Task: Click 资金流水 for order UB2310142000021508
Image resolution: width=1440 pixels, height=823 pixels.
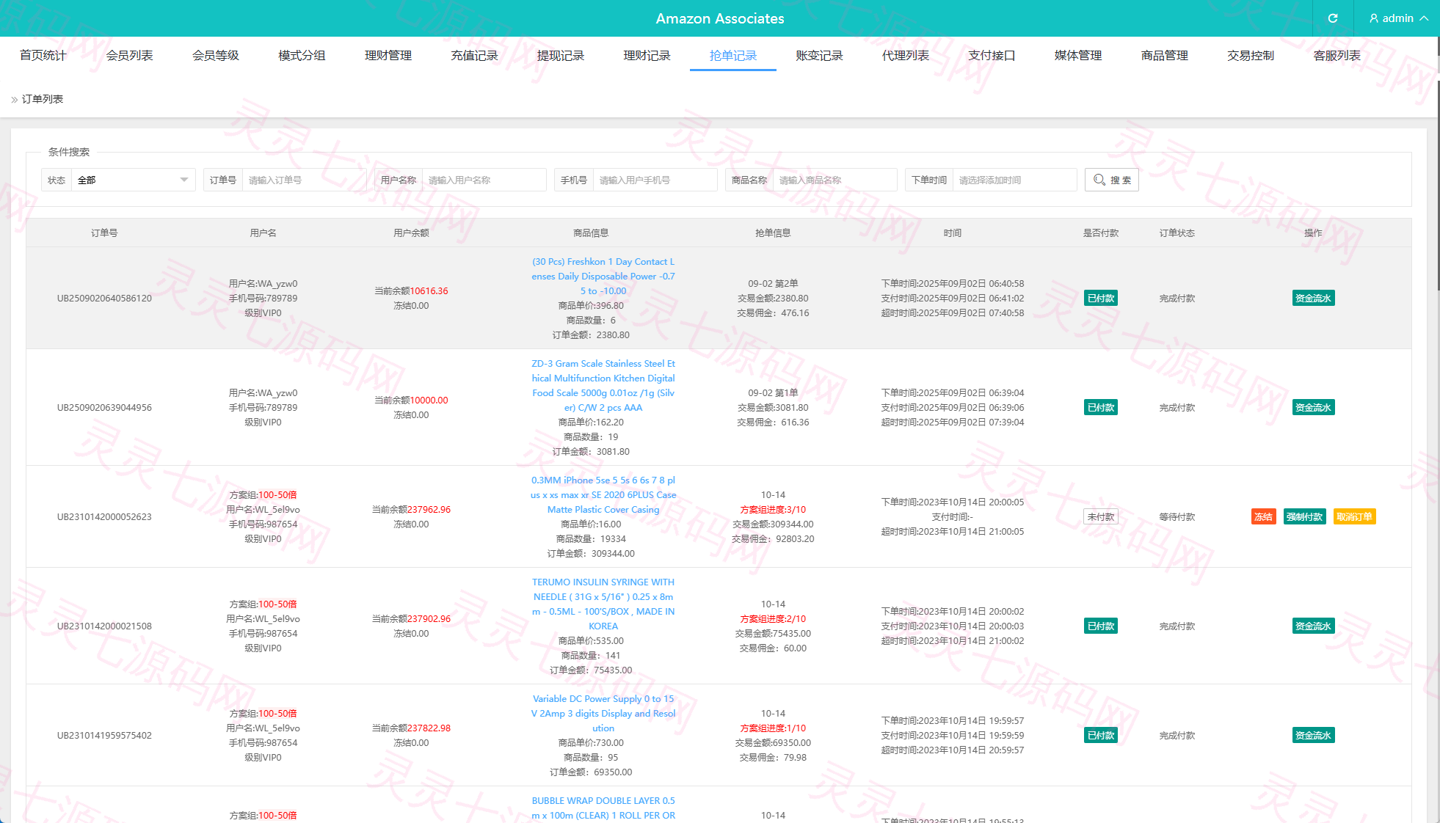Action: pos(1313,626)
